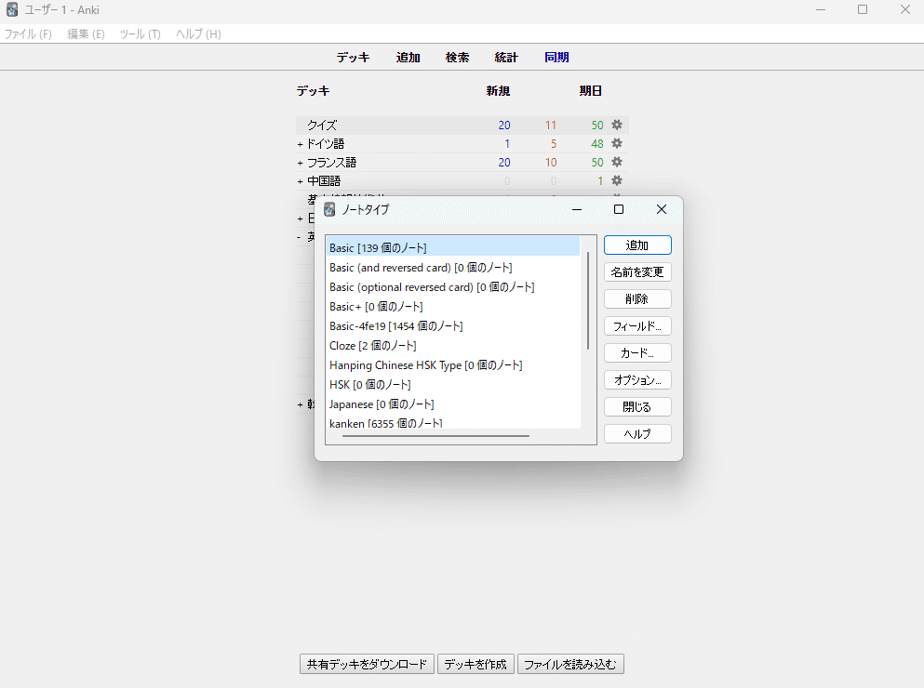Click the note type list vertical scrollbar
The height and width of the screenshot is (688, 924).
(x=588, y=300)
